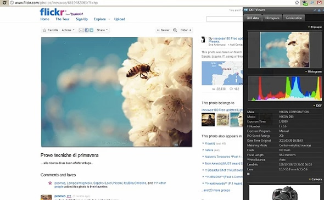Expand additional EXIF rows plus icon
Viewport: 324px width, 200px height.
[x=248, y=174]
